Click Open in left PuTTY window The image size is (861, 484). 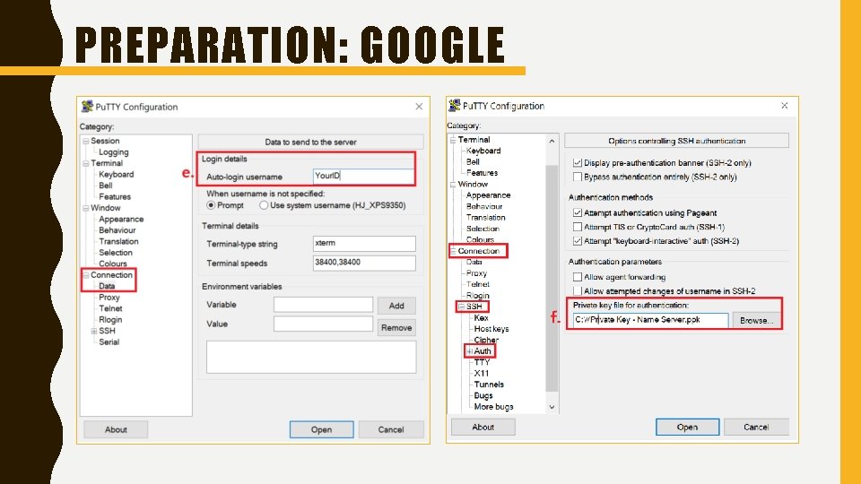click(x=321, y=429)
